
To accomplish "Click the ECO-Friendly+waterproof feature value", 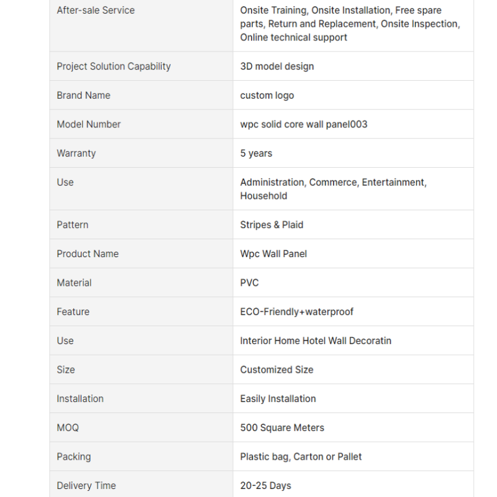I will [297, 312].
